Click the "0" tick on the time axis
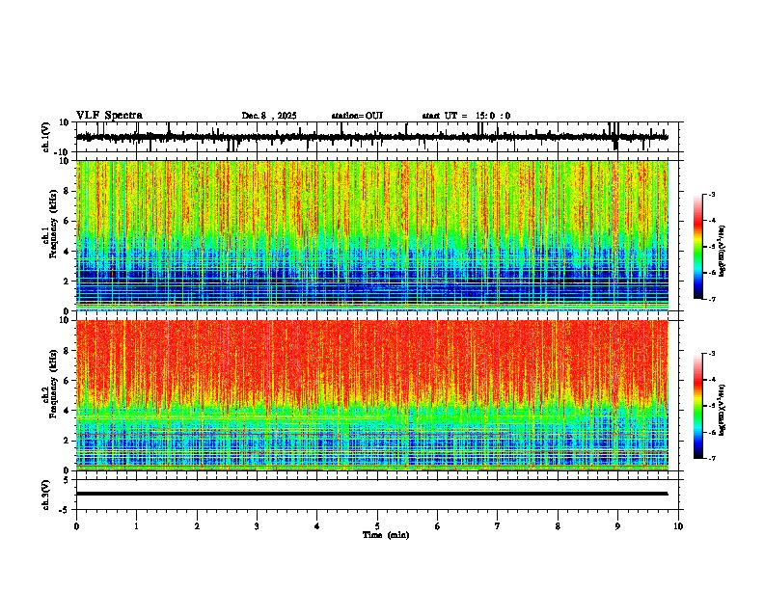Viewport: 764px width, 590px height. pos(76,526)
